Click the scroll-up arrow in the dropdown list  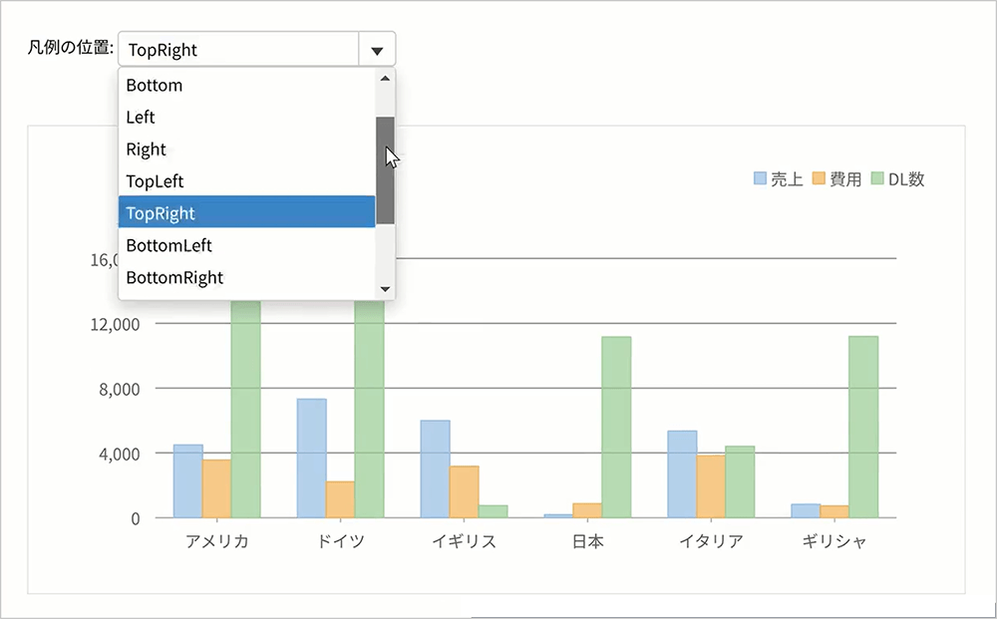385,77
